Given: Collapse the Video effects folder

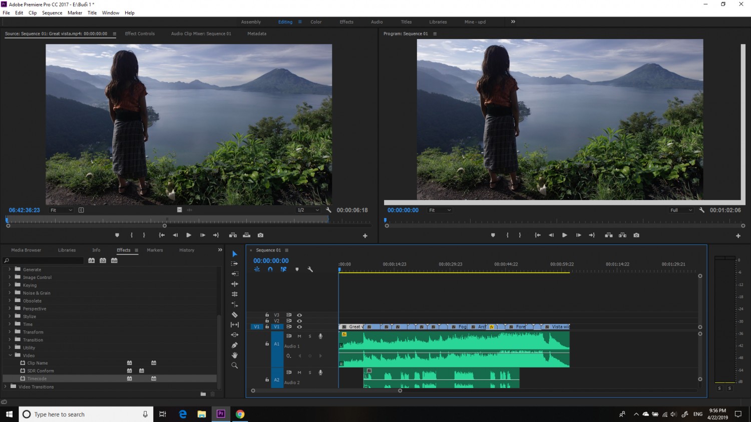Looking at the screenshot, I should click(10, 355).
